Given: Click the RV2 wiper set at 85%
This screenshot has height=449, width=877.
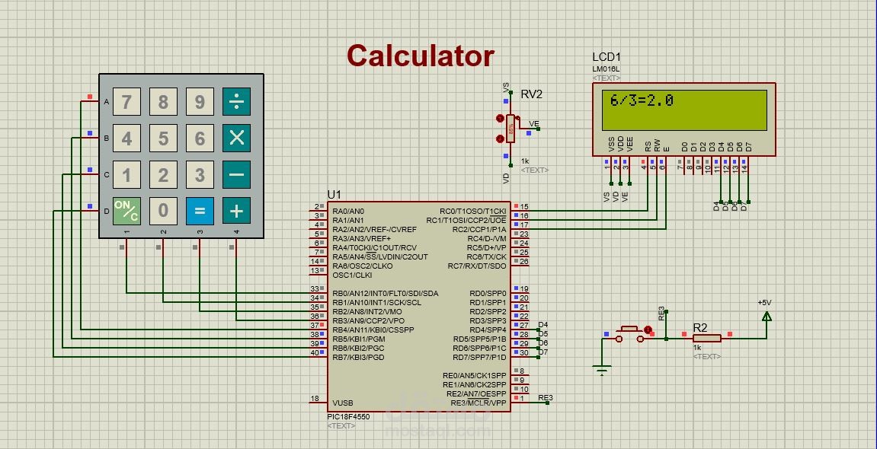Looking at the screenshot, I should click(x=511, y=129).
